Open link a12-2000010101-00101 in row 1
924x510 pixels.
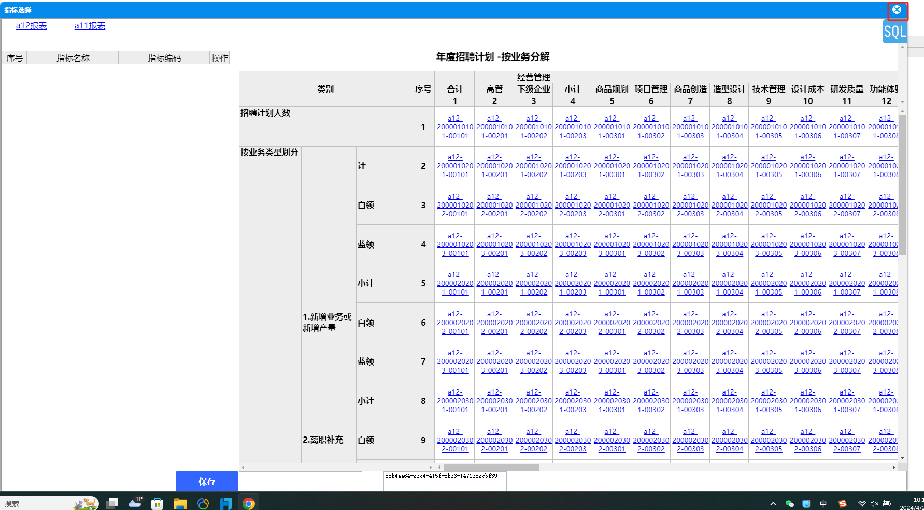[455, 127]
